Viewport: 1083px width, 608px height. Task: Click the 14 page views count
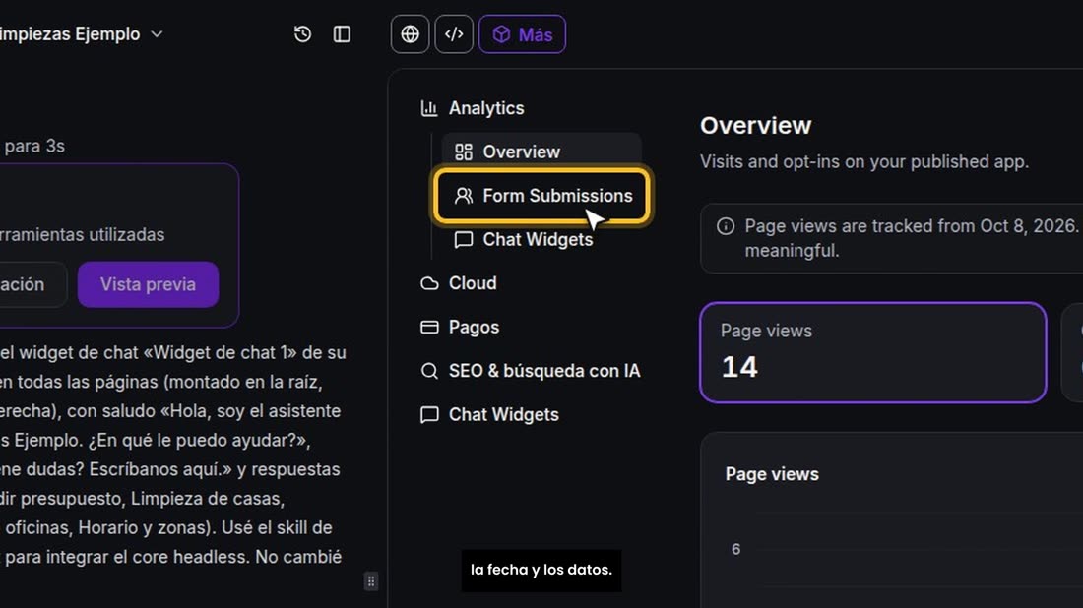coord(739,367)
